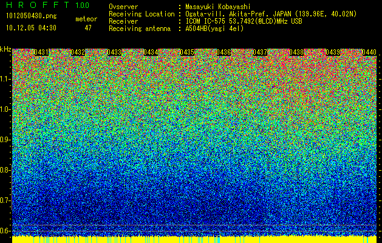Click the A504HB(yagi 4el) antenna text
The image size is (382, 243).
(214, 29)
